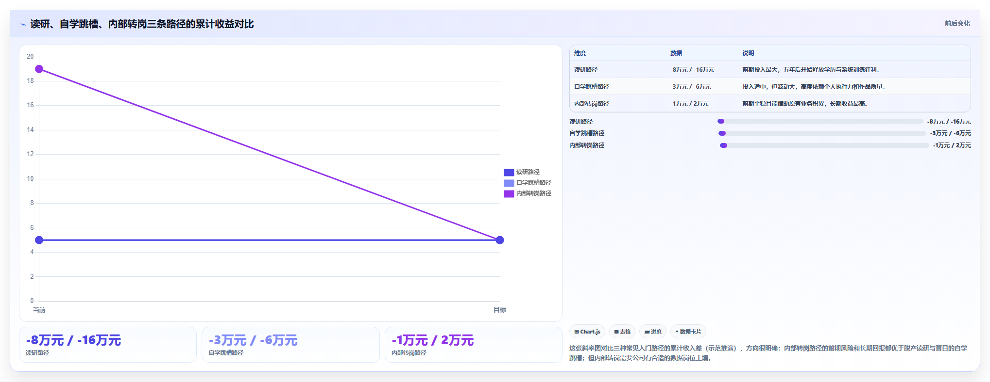990x382 pixels.
Task: Click the 内部转岗路径 progress bar
Action: click(x=824, y=145)
